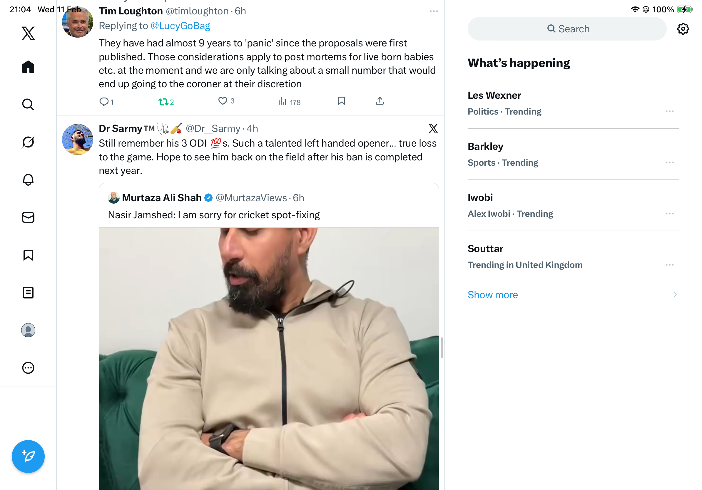Like Tim Loughton's reply
This screenshot has width=702, height=490.
[x=223, y=101]
